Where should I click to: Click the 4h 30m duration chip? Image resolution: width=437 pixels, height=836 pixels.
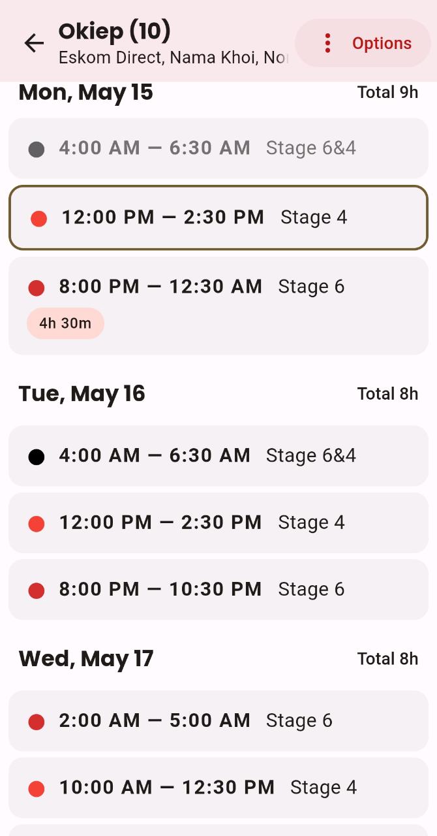(x=65, y=323)
